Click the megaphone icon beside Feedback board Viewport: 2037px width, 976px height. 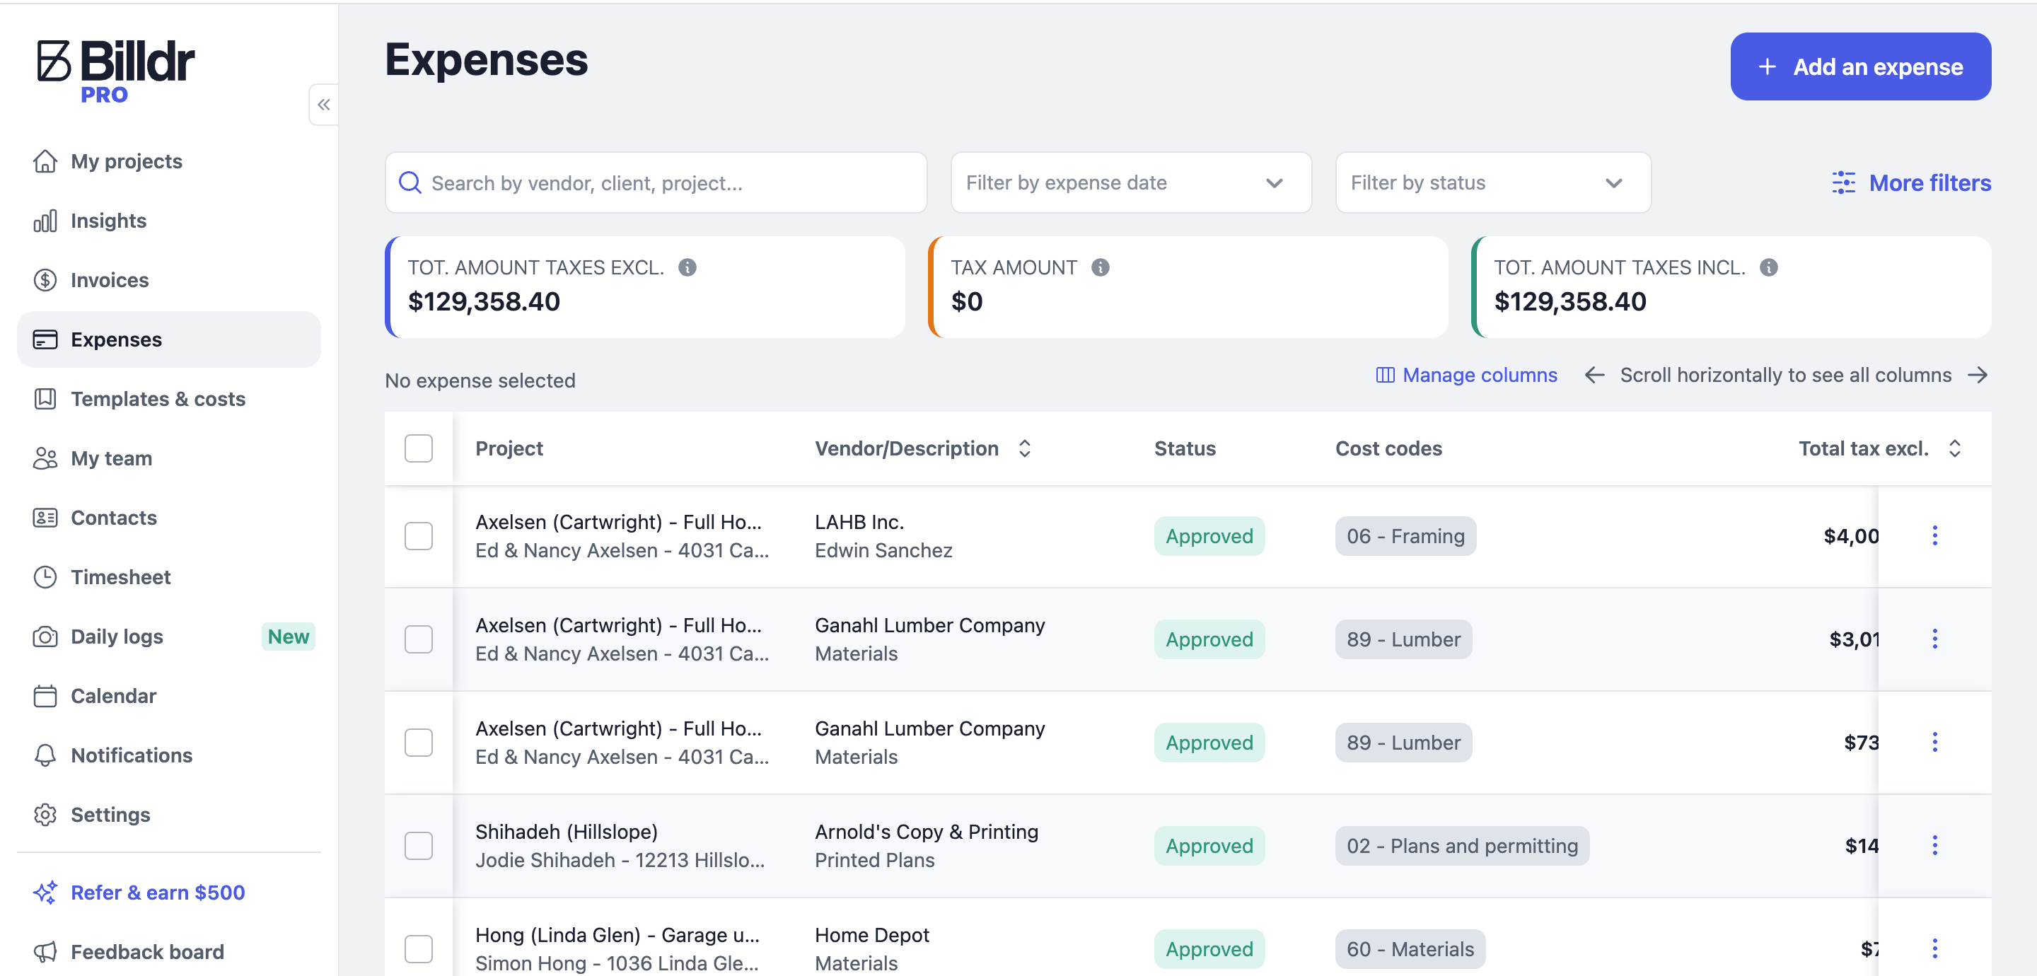(45, 951)
